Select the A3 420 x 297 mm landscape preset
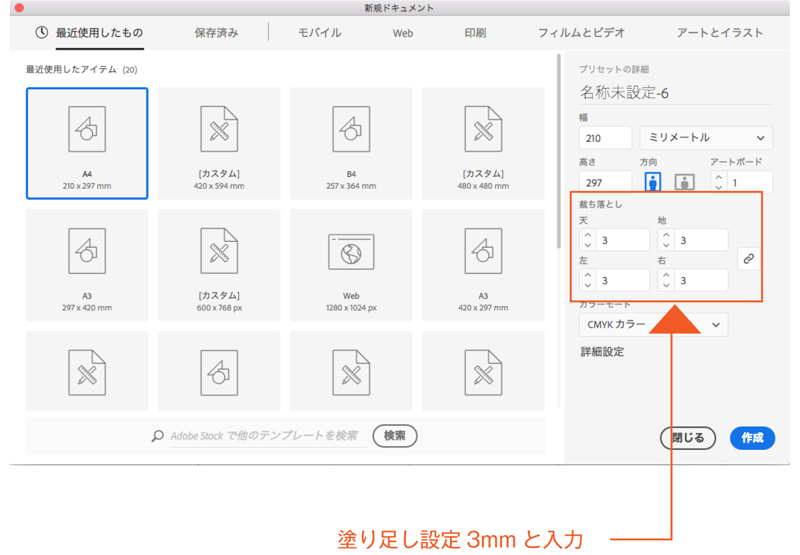800x555 pixels. (x=483, y=265)
